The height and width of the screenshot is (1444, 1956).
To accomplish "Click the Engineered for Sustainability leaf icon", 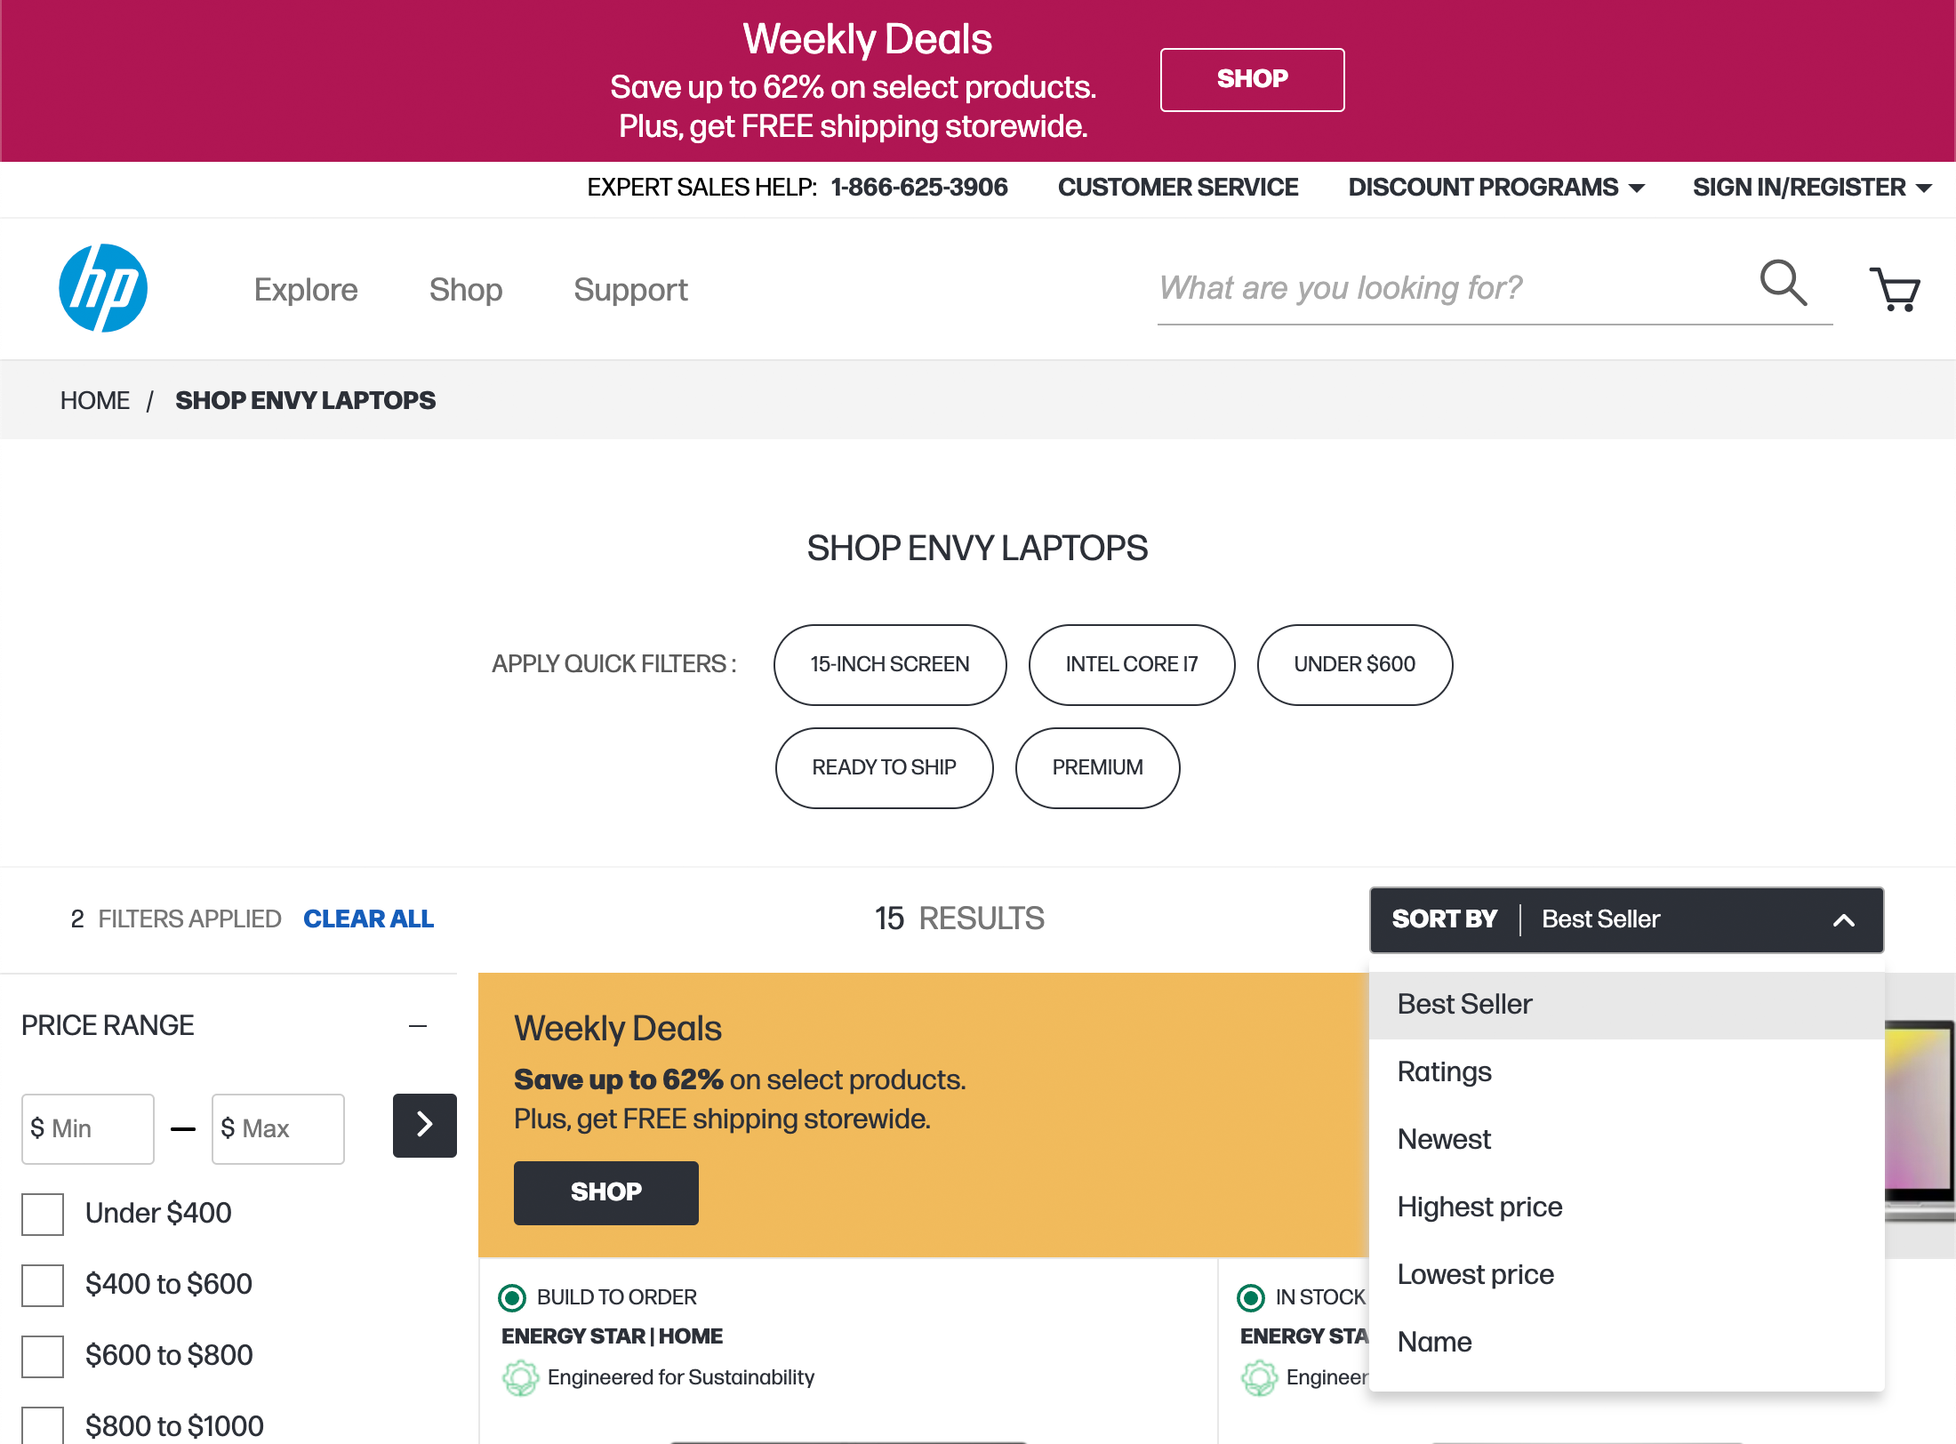I will point(521,1377).
